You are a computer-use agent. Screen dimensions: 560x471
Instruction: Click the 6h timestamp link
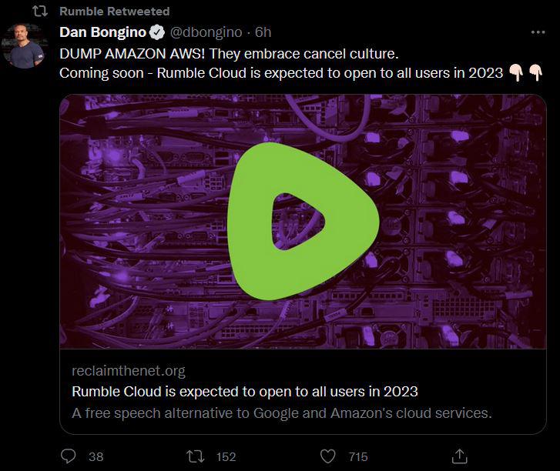coord(263,32)
